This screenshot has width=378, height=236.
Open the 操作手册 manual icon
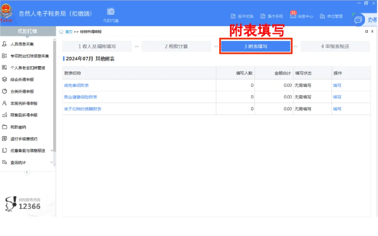pos(263,16)
